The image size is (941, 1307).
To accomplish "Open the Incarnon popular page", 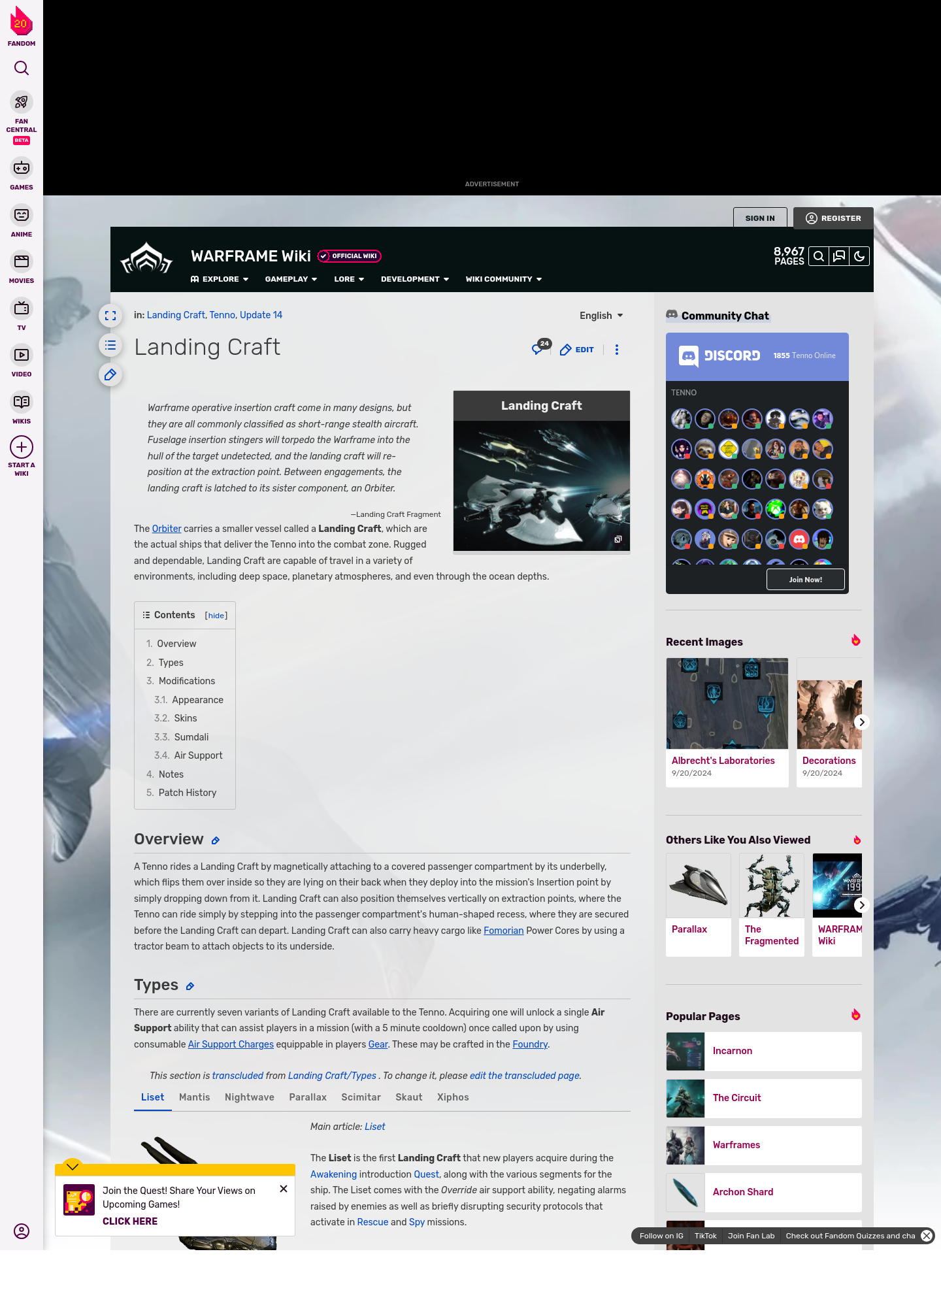I will (764, 1051).
